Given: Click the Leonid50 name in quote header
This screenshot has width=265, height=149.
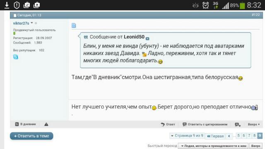Looking at the screenshot, I should tap(134, 37).
